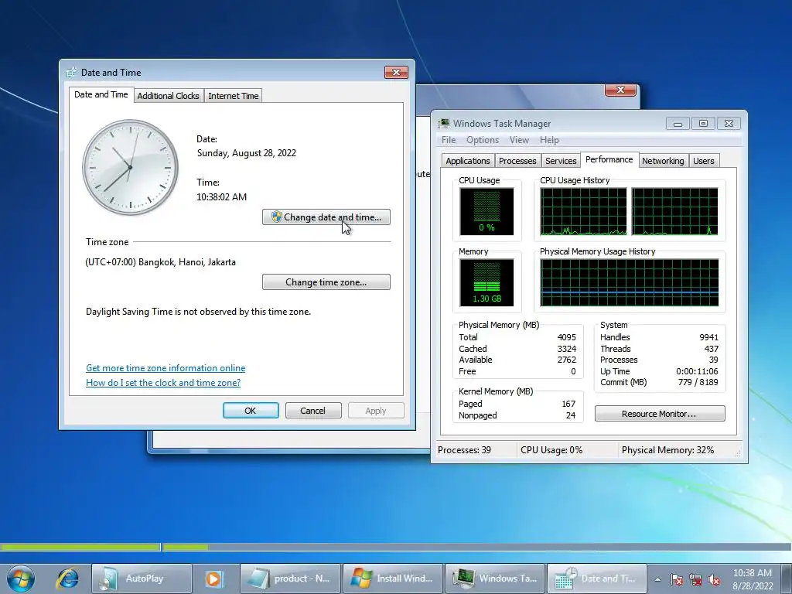Open Task Manager File menu
This screenshot has height=594, width=792.
pos(449,140)
